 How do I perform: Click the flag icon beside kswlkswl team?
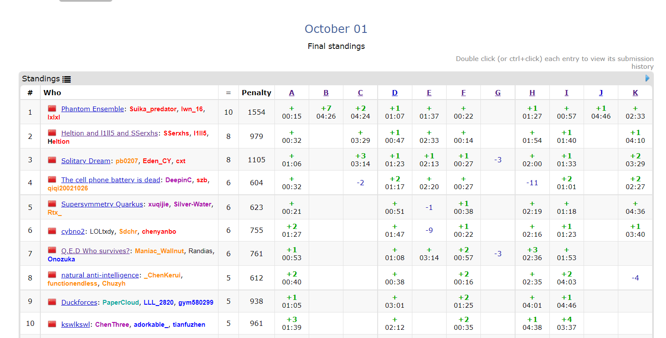(x=52, y=324)
